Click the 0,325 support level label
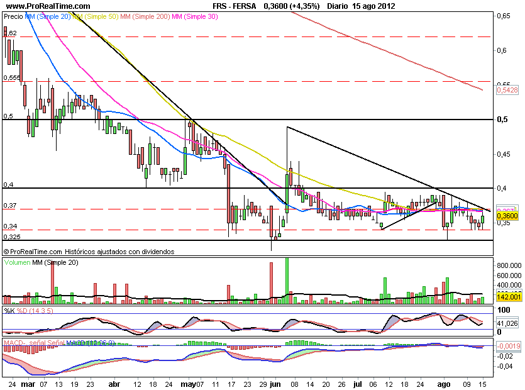Screen dimensions: 525x390 pyautogui.click(x=12, y=237)
